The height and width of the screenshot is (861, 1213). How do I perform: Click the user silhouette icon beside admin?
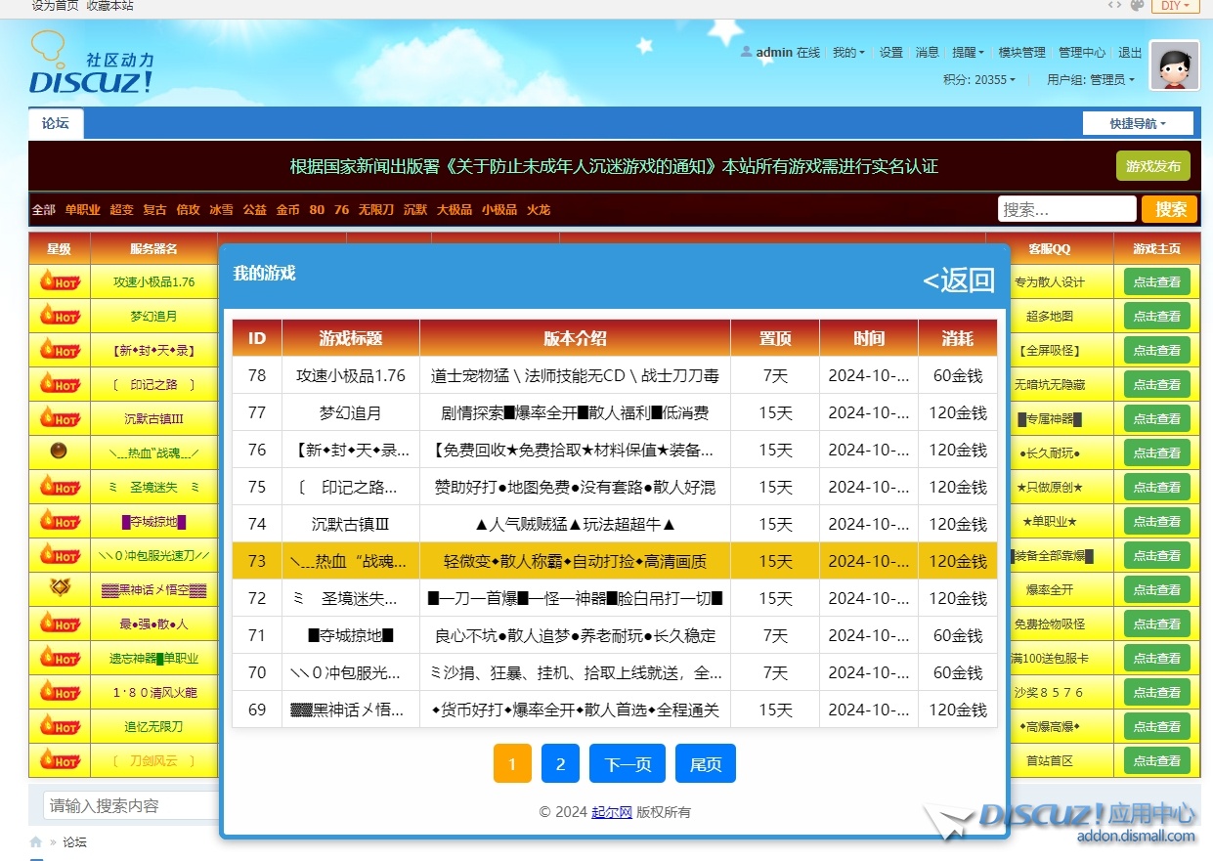pyautogui.click(x=747, y=52)
